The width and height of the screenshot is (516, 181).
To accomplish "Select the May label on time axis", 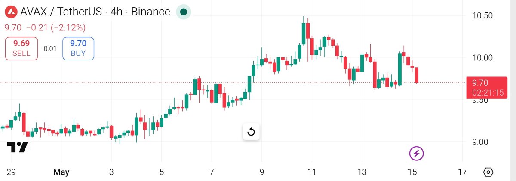I will click(61, 172).
